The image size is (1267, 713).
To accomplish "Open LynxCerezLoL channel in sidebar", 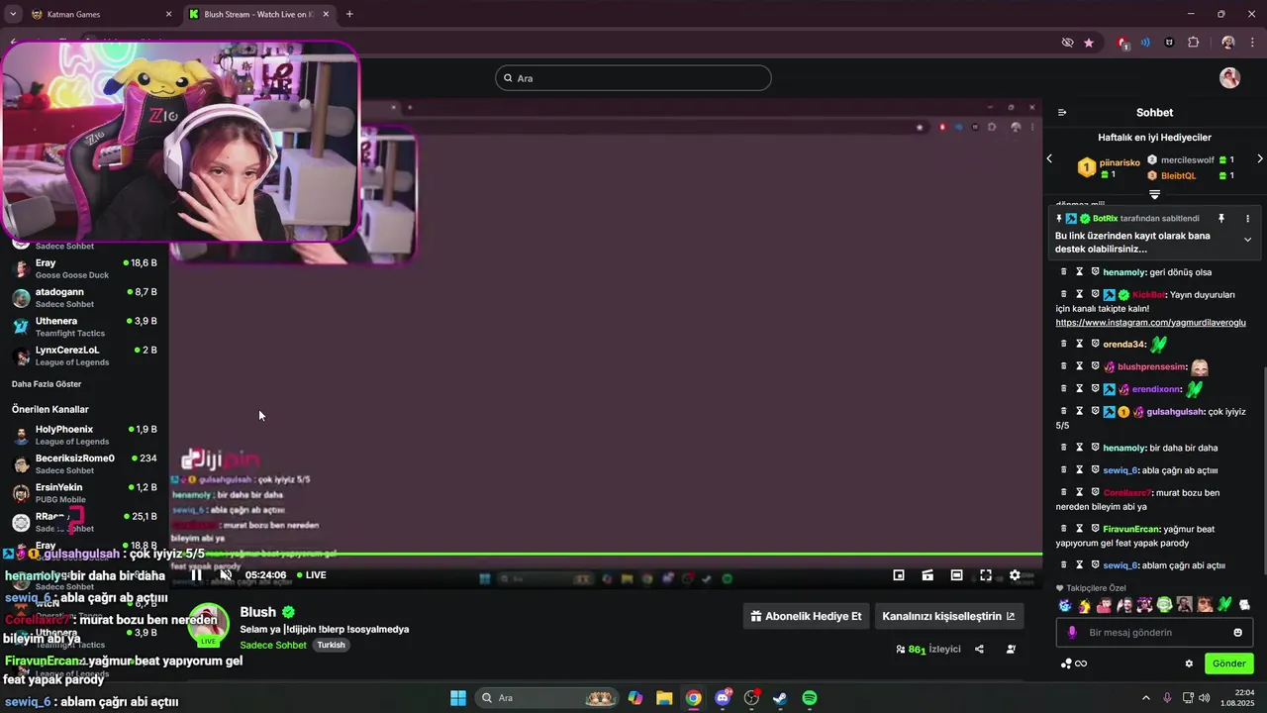I will coord(84,356).
